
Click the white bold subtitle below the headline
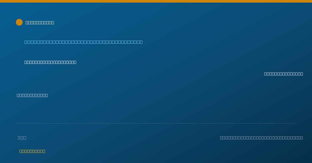(x=50, y=62)
